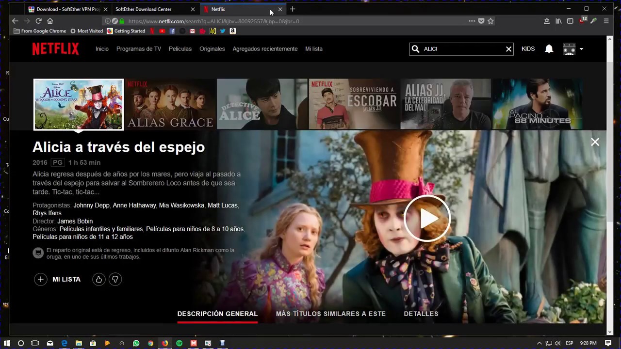The height and width of the screenshot is (349, 621).
Task: Bookmark this page with star icon
Action: click(x=490, y=21)
